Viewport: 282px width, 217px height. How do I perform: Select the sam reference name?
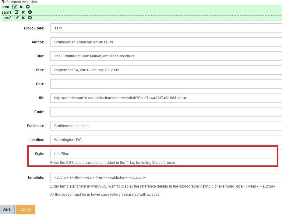pyautogui.click(x=5, y=7)
